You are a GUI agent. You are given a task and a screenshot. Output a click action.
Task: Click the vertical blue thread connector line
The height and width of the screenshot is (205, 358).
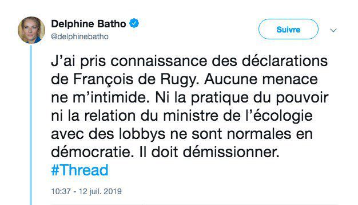point(31,125)
